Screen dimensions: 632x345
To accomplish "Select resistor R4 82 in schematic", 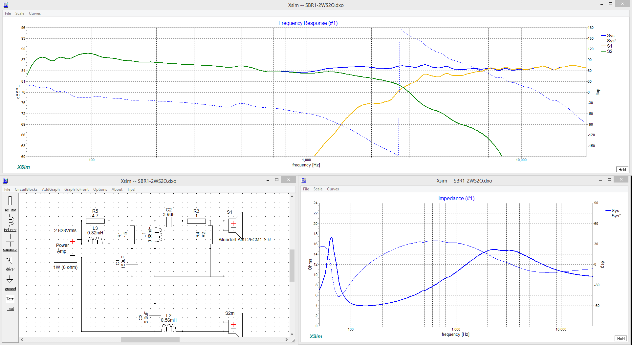I will point(210,235).
